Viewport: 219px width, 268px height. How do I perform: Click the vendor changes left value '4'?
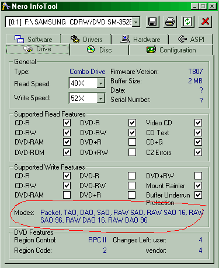point(200,251)
